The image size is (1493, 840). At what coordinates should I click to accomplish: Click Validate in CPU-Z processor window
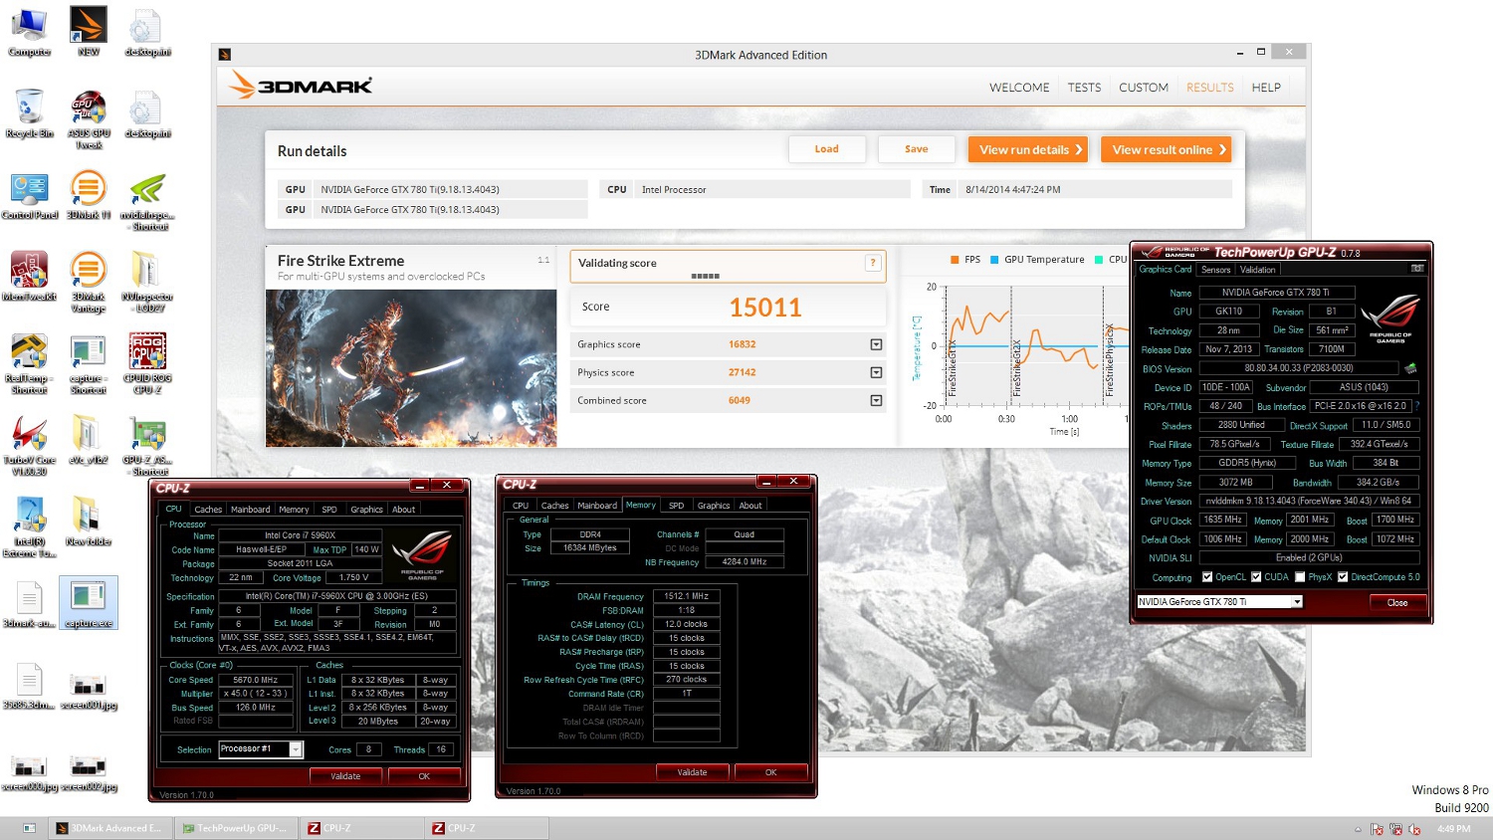[x=345, y=776]
